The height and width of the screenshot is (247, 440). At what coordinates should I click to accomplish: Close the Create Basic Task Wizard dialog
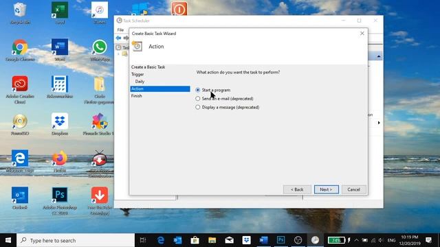tap(362, 34)
